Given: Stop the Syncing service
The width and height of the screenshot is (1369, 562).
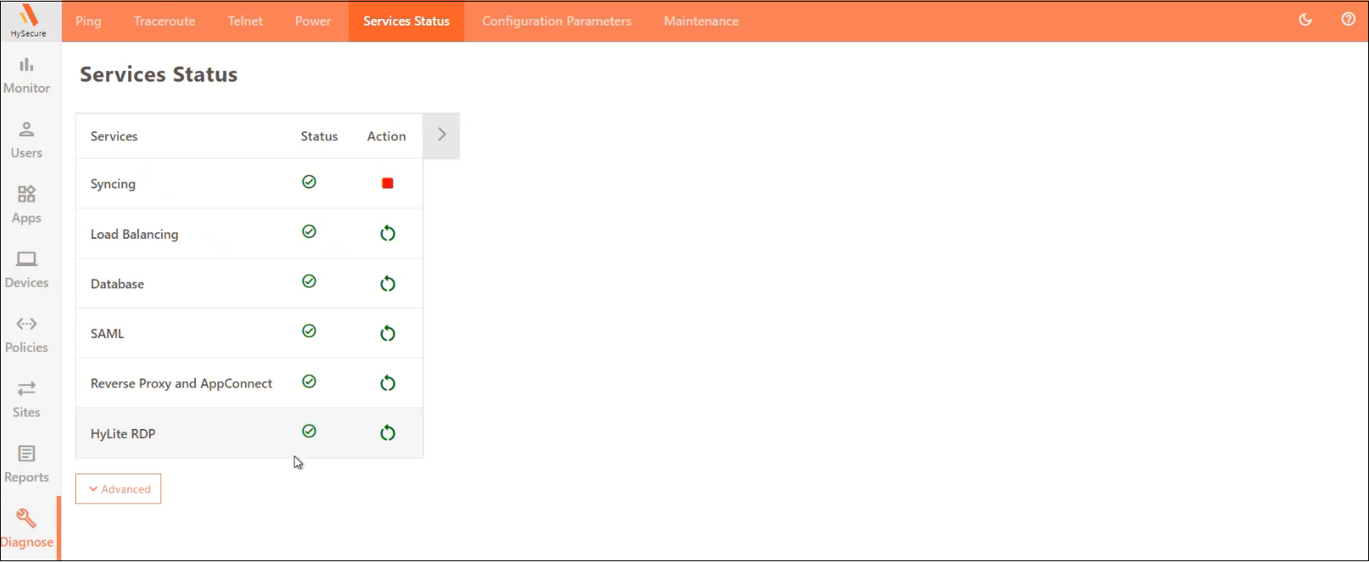Looking at the screenshot, I should (387, 183).
